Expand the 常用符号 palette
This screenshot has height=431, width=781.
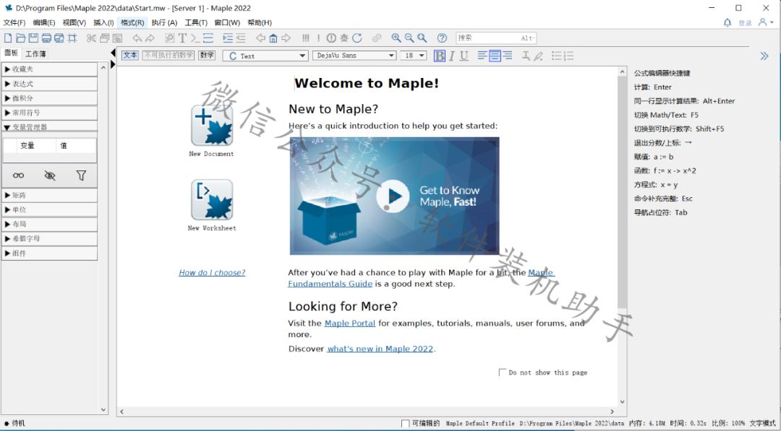tap(49, 113)
